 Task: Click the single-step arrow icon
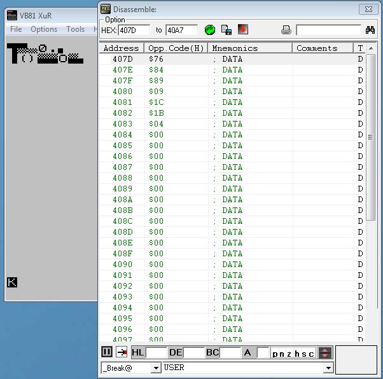122,353
